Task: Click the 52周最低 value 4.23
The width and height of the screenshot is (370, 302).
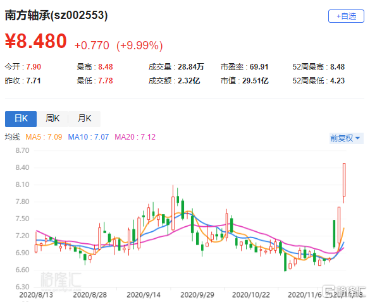Action: [337, 81]
